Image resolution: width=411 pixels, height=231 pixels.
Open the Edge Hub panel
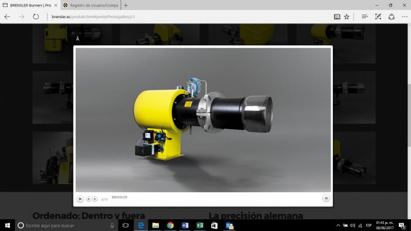pos(365,17)
